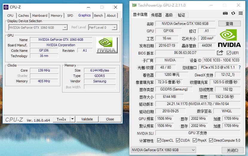This screenshot has width=248, height=156.
Task: Switch to the Mainboard tab
Action: (x=40, y=16)
